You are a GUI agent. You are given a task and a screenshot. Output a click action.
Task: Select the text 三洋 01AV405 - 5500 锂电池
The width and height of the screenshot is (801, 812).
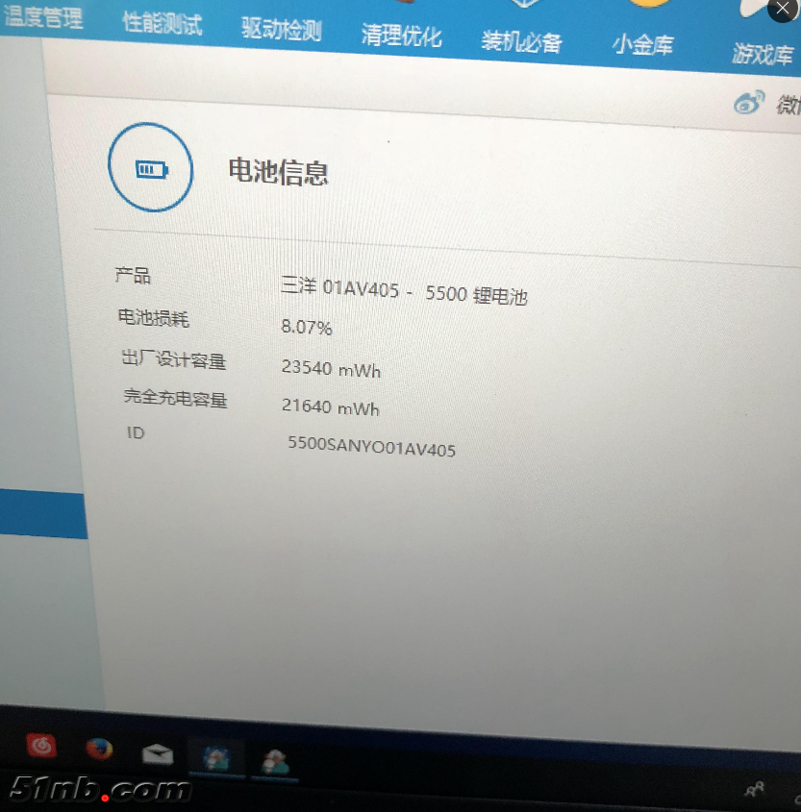[404, 291]
